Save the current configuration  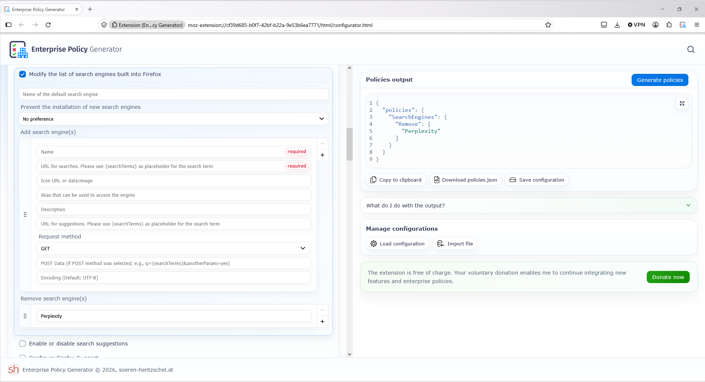537,180
